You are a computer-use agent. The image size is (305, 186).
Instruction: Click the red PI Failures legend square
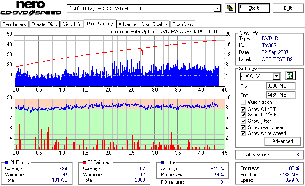[84, 163]
